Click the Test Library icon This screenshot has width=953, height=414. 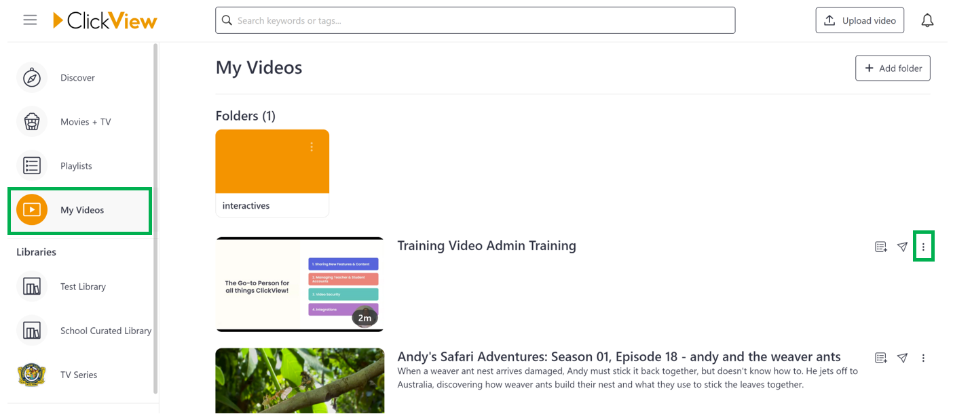tap(32, 287)
